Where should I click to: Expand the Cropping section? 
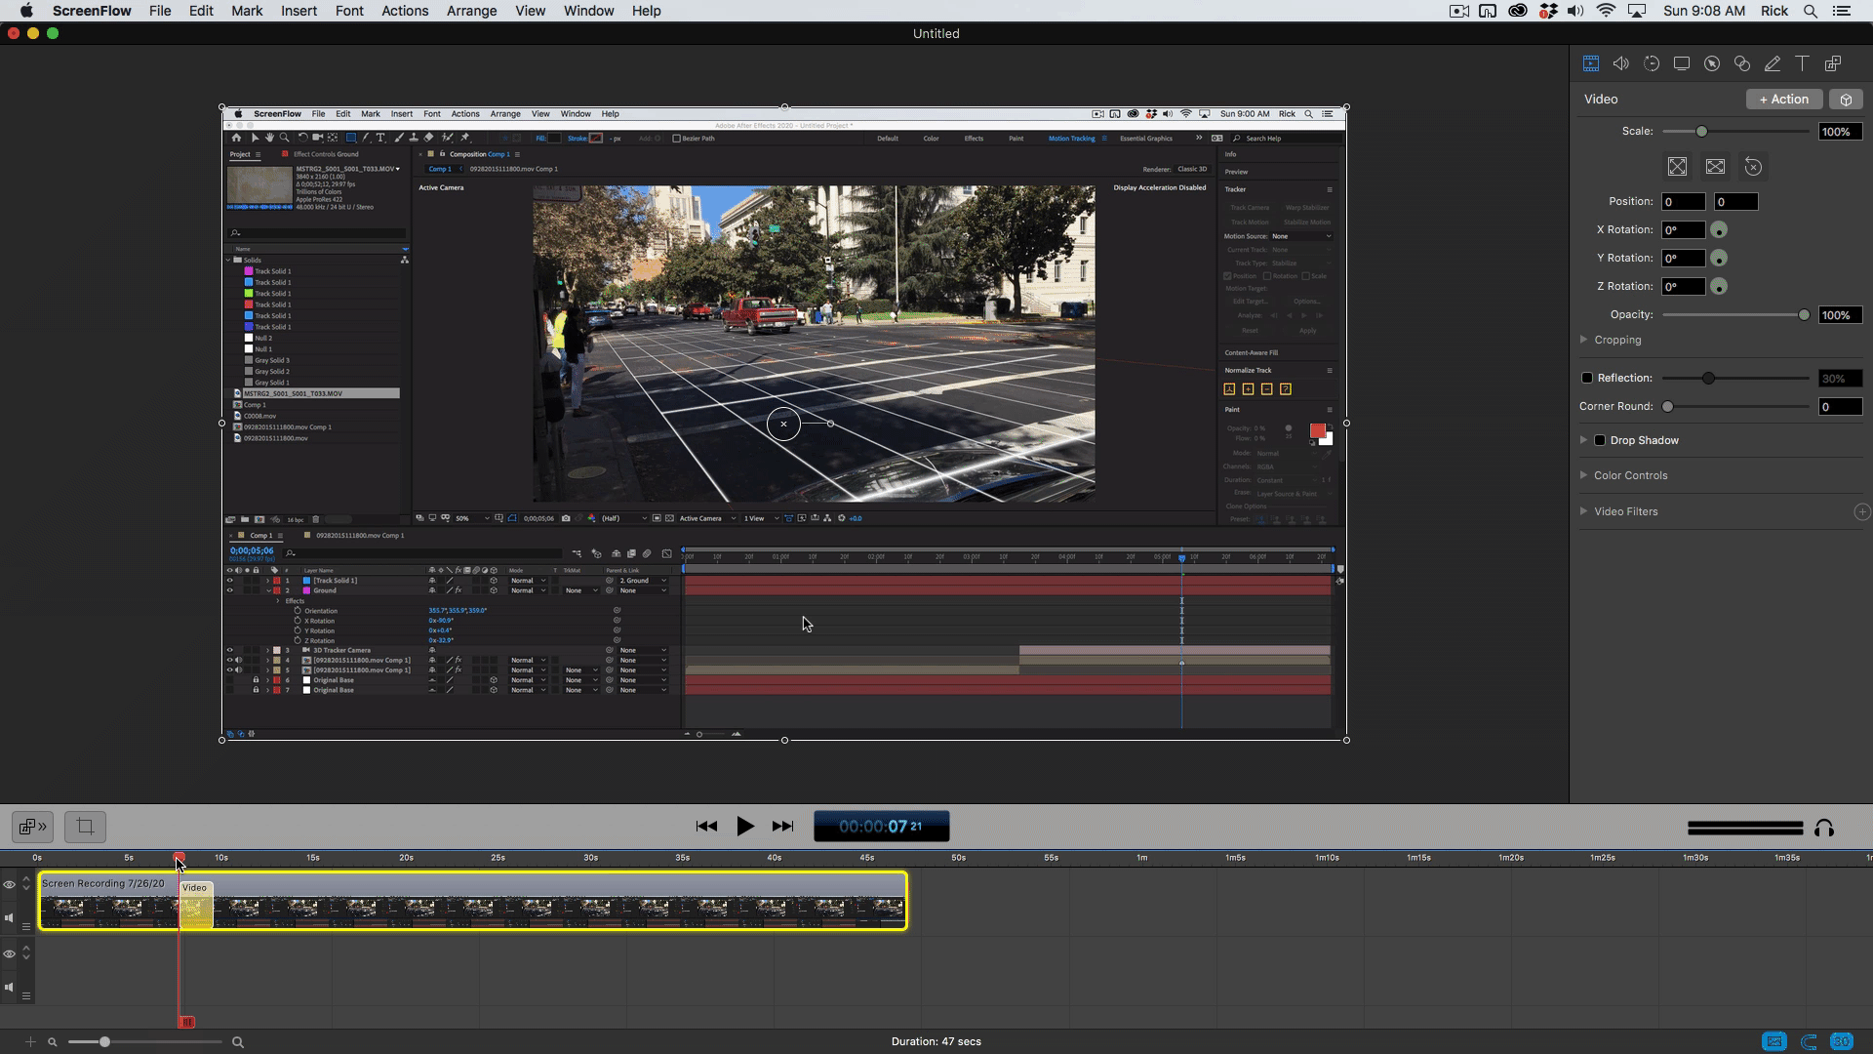(x=1583, y=340)
